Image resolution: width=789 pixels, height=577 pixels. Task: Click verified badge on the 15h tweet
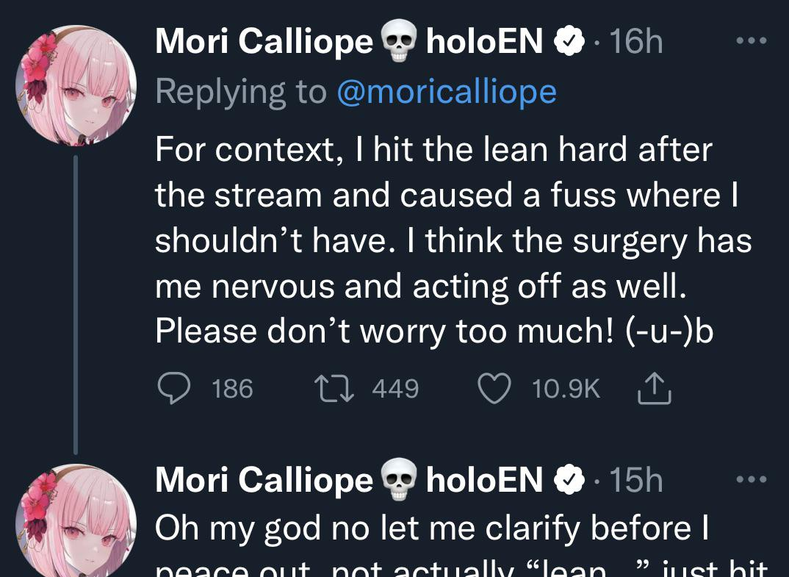(x=569, y=480)
